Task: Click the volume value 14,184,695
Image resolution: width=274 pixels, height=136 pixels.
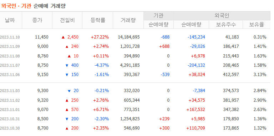Action: 129,37
